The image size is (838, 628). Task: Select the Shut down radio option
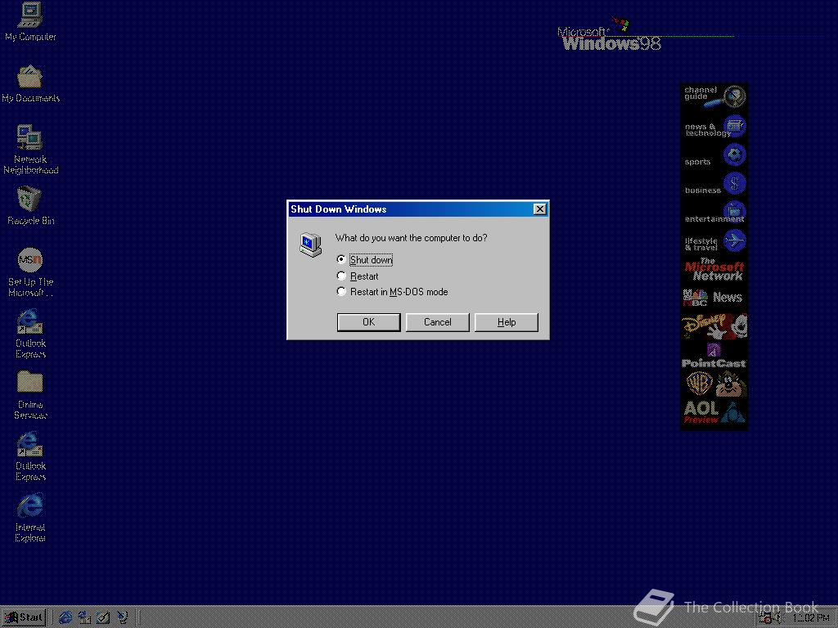(x=365, y=259)
